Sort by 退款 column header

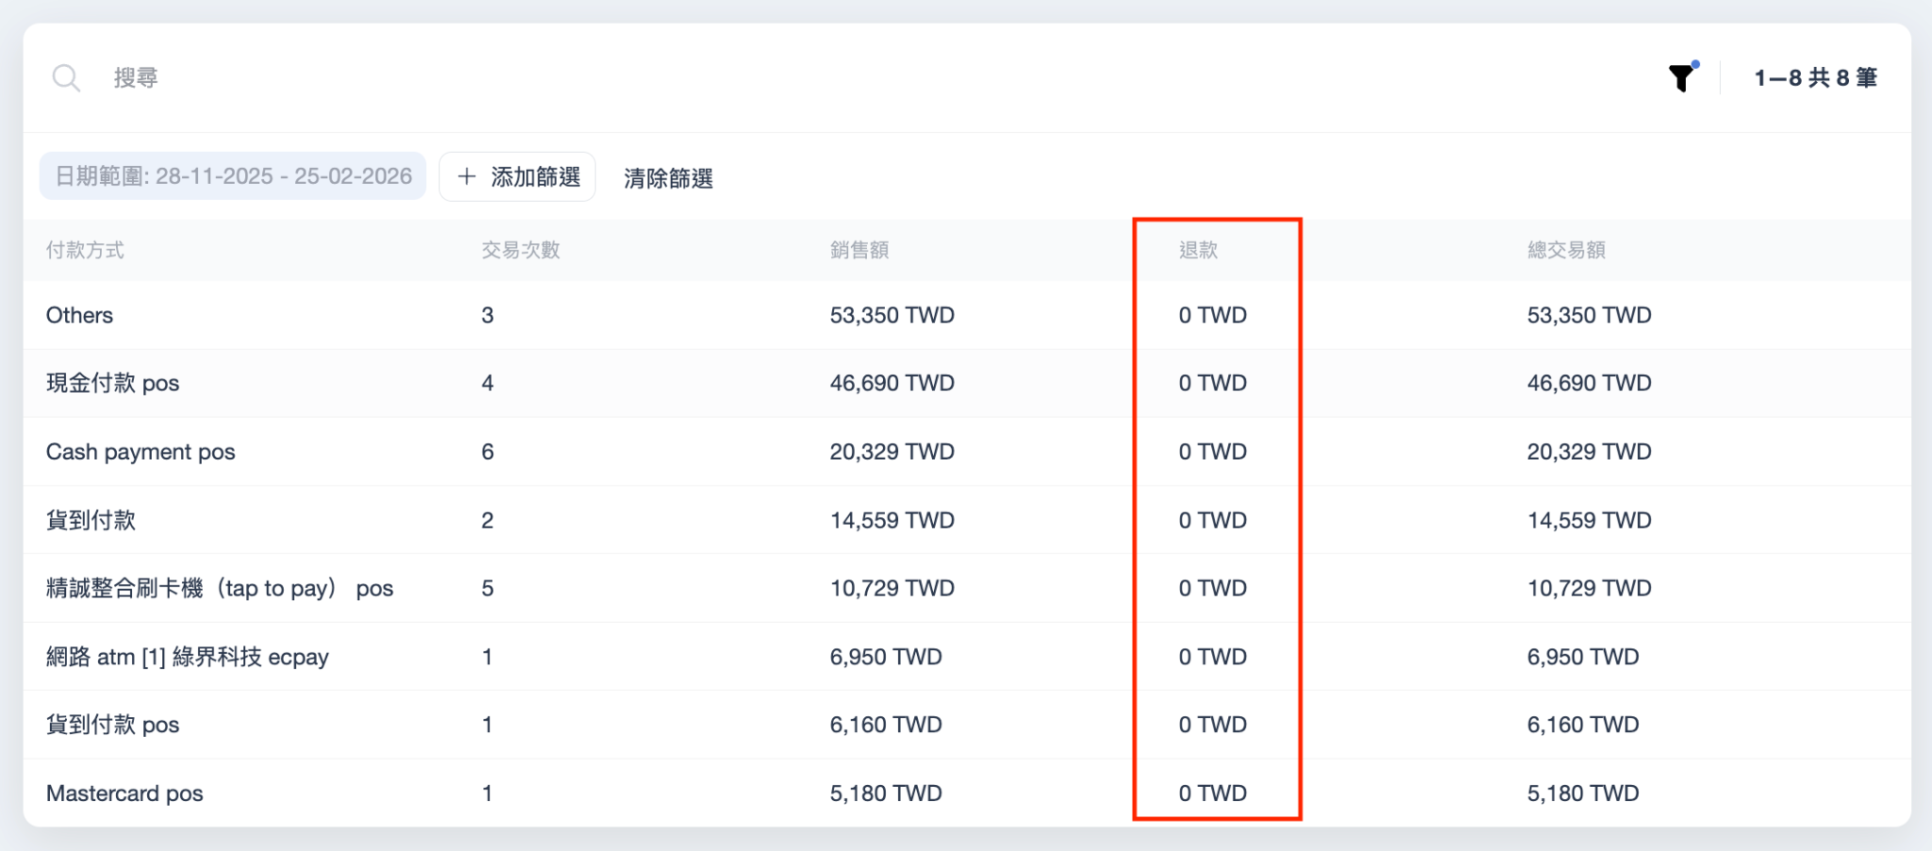(1198, 250)
